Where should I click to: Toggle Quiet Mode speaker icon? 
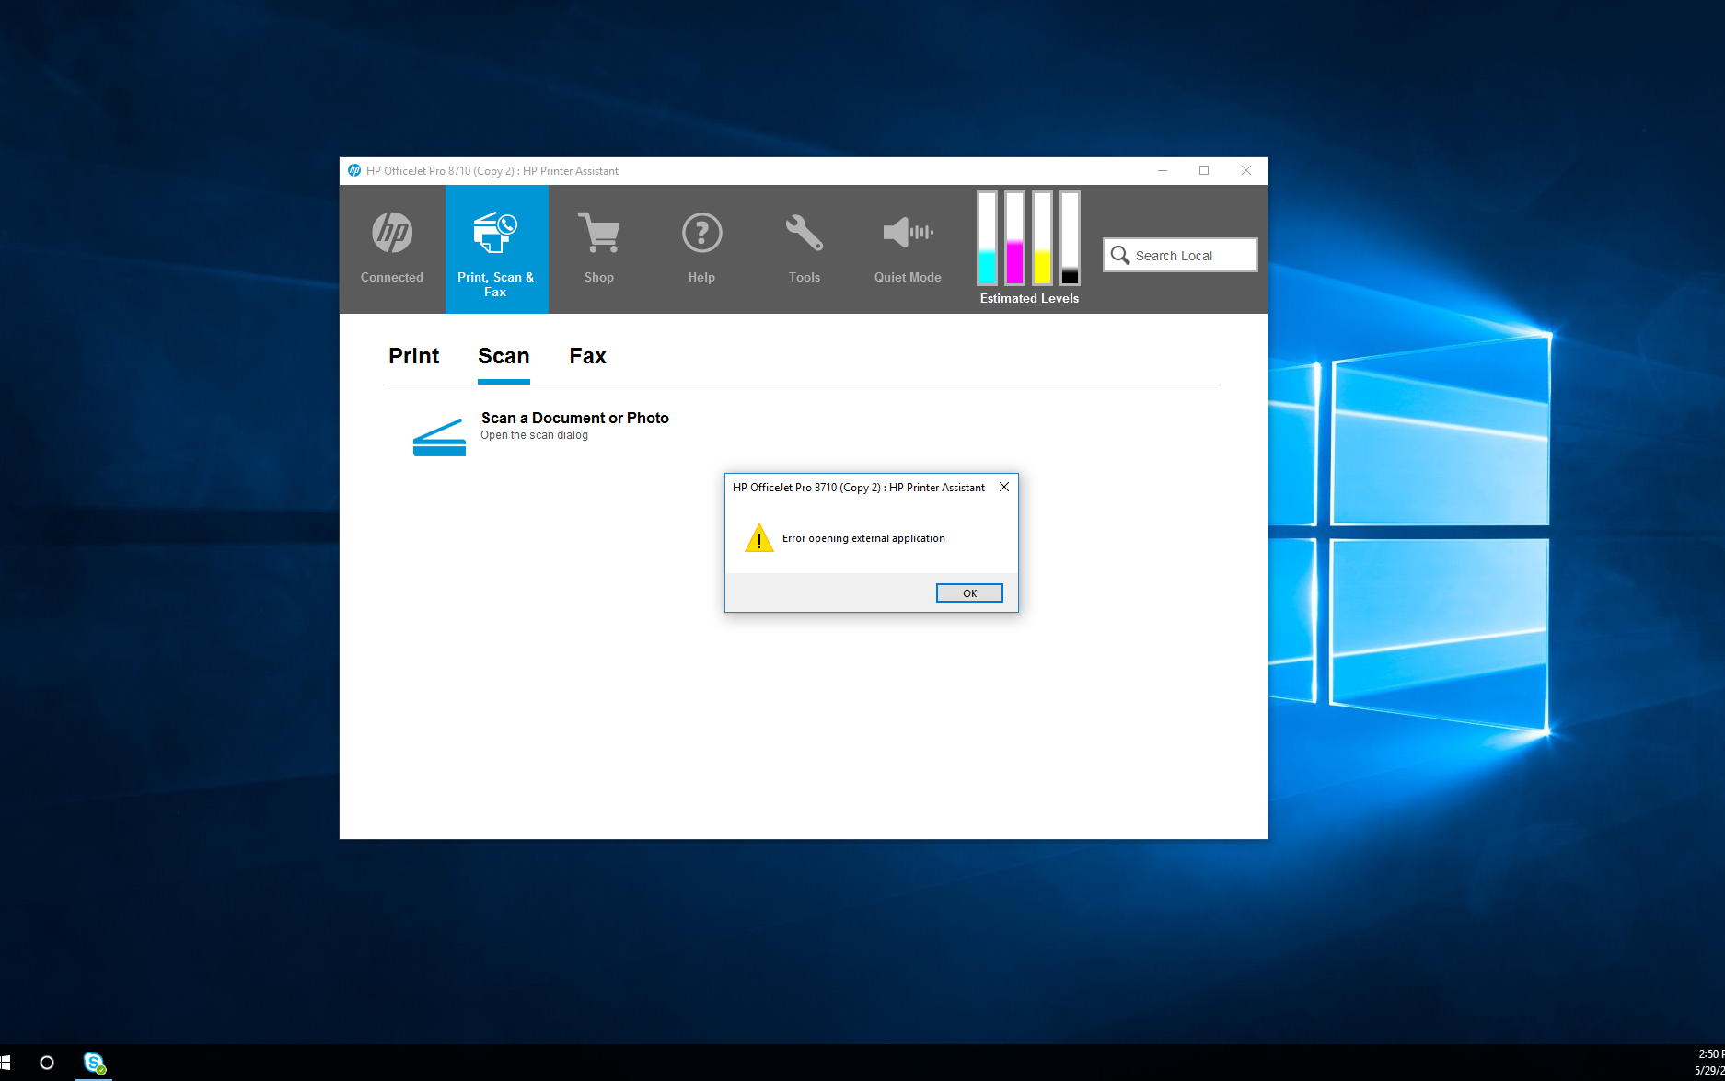pos(907,233)
